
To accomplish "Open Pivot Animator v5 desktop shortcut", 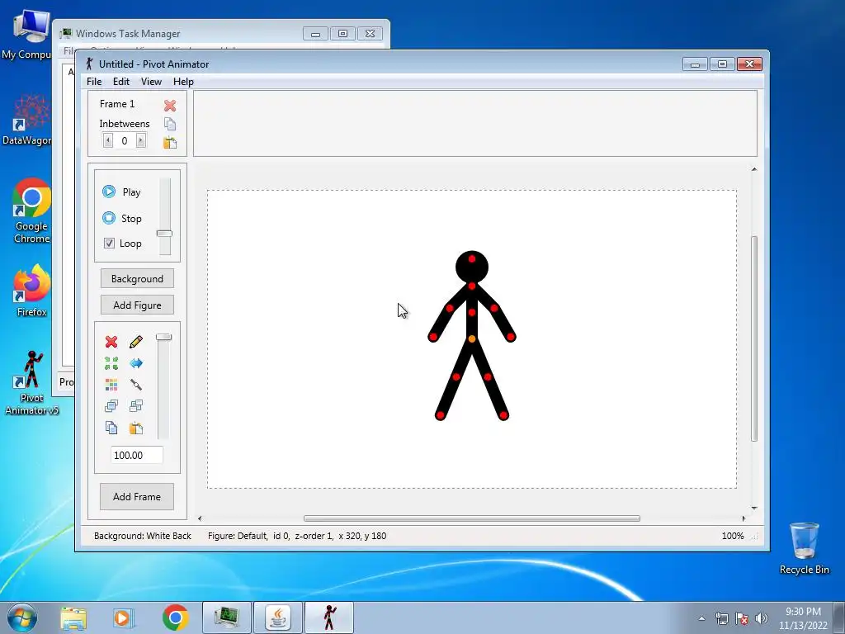I will click(32, 383).
